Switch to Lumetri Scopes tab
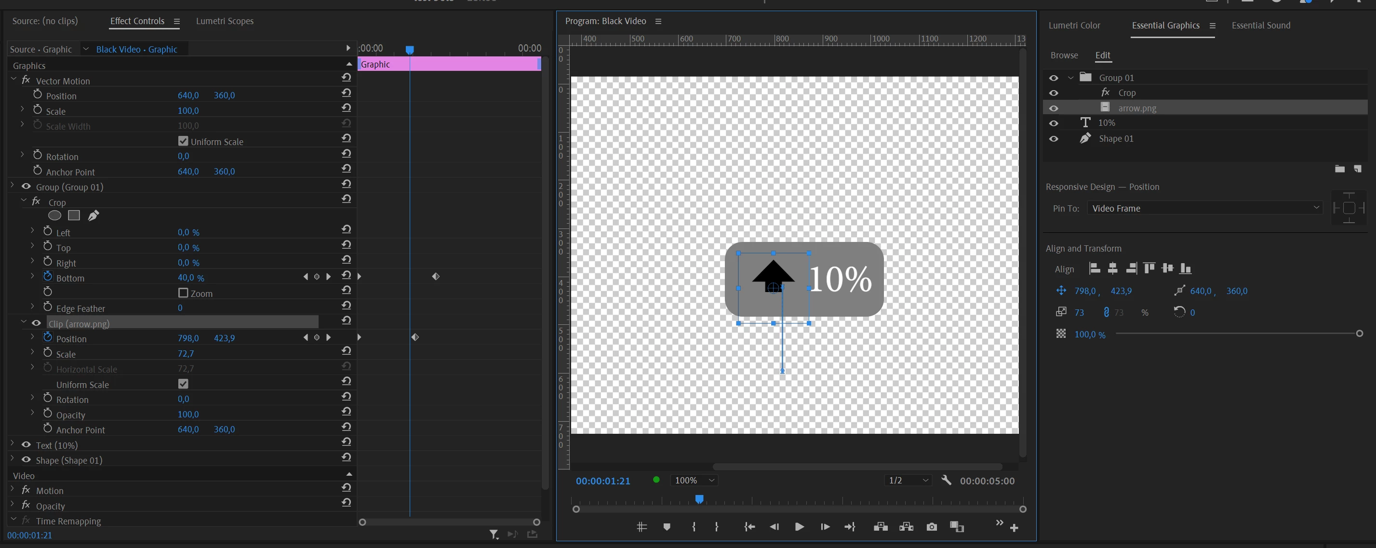The height and width of the screenshot is (548, 1376). 224,21
